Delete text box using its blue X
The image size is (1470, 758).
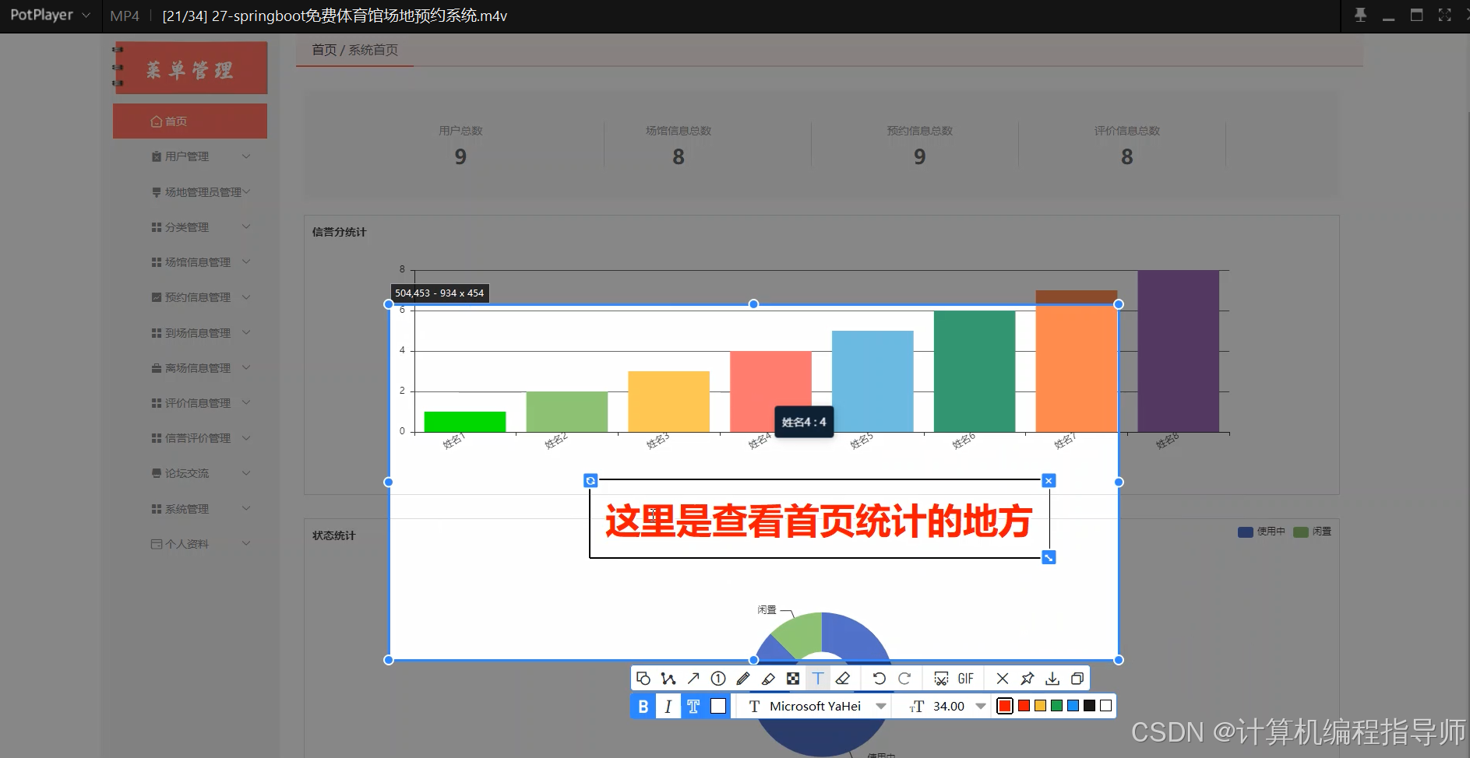(x=1049, y=481)
